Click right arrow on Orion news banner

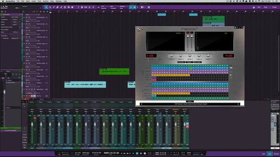coord(238,104)
